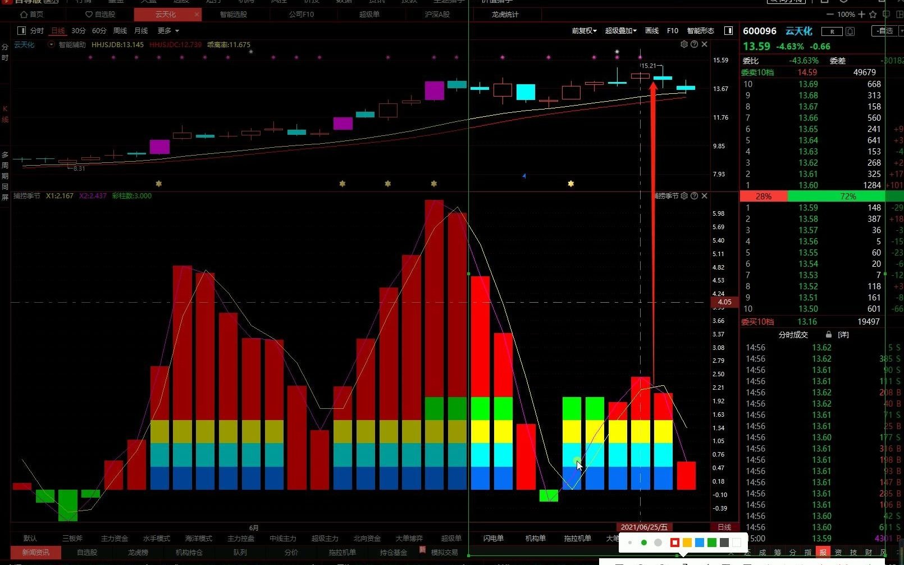Open settings gear of the 捕捞季节 indicator panel
Screen dimensions: 904x565
(684, 196)
